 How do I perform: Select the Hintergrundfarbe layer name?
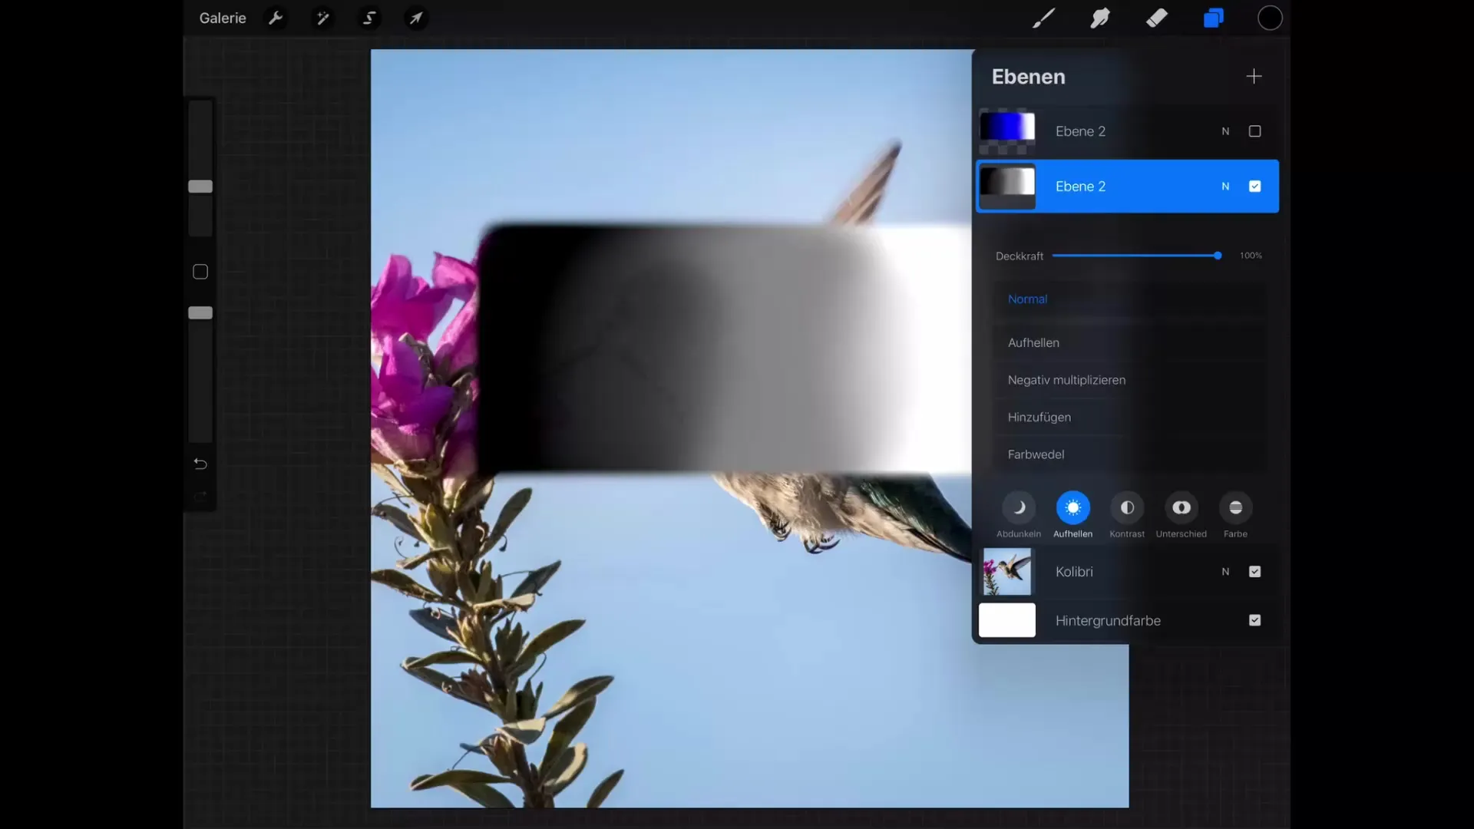1108,620
